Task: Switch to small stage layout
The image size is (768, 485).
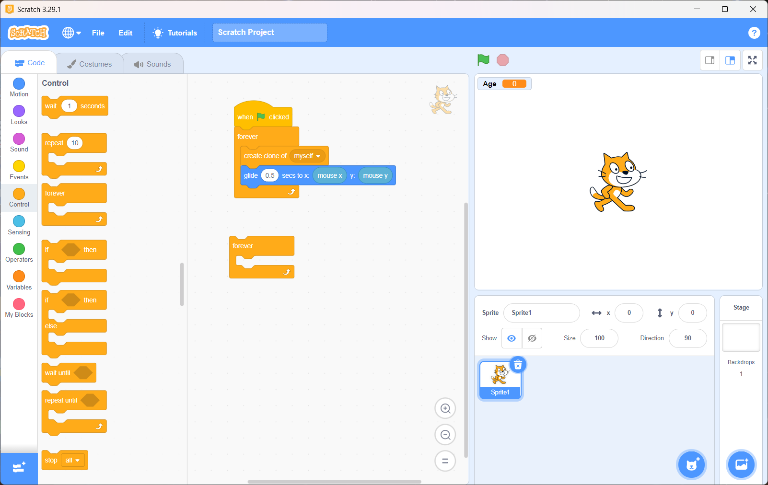Action: pos(710,60)
